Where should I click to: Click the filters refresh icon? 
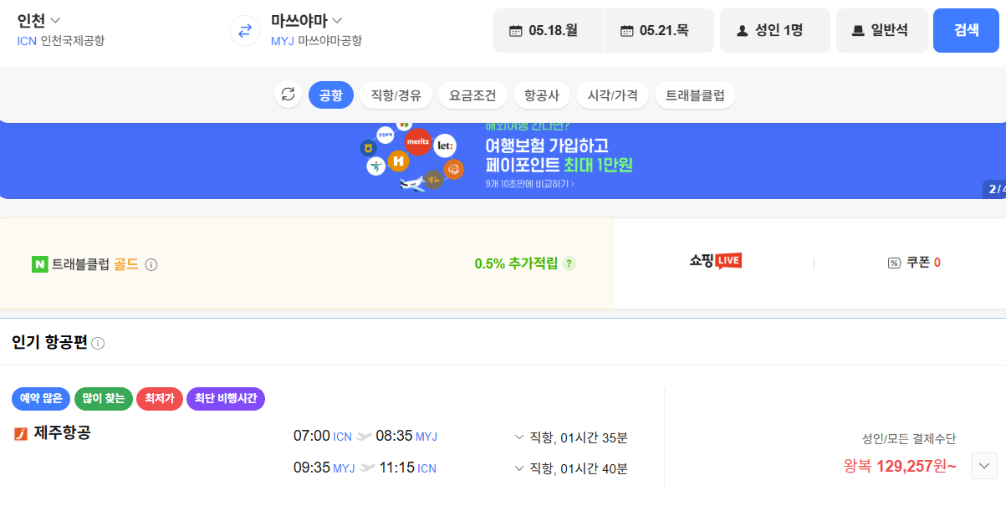click(288, 95)
